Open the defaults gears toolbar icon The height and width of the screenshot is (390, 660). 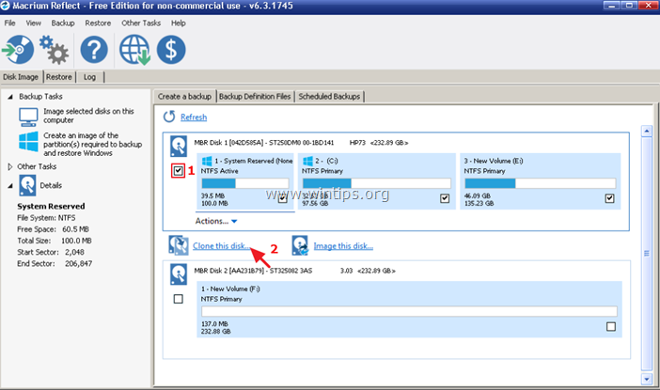55,50
